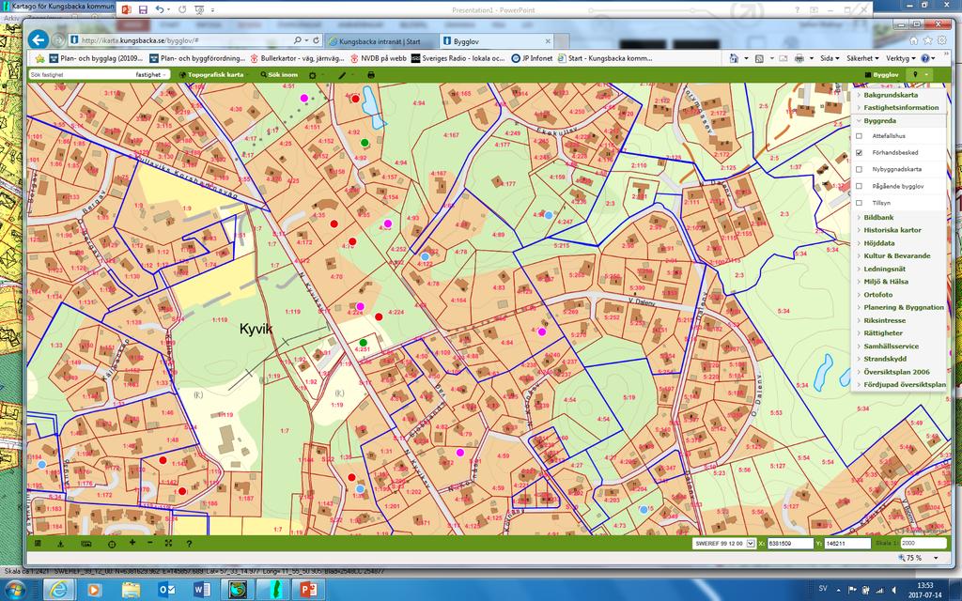Open map help question mark
The height and width of the screenshot is (601, 962).
pyautogui.click(x=189, y=544)
